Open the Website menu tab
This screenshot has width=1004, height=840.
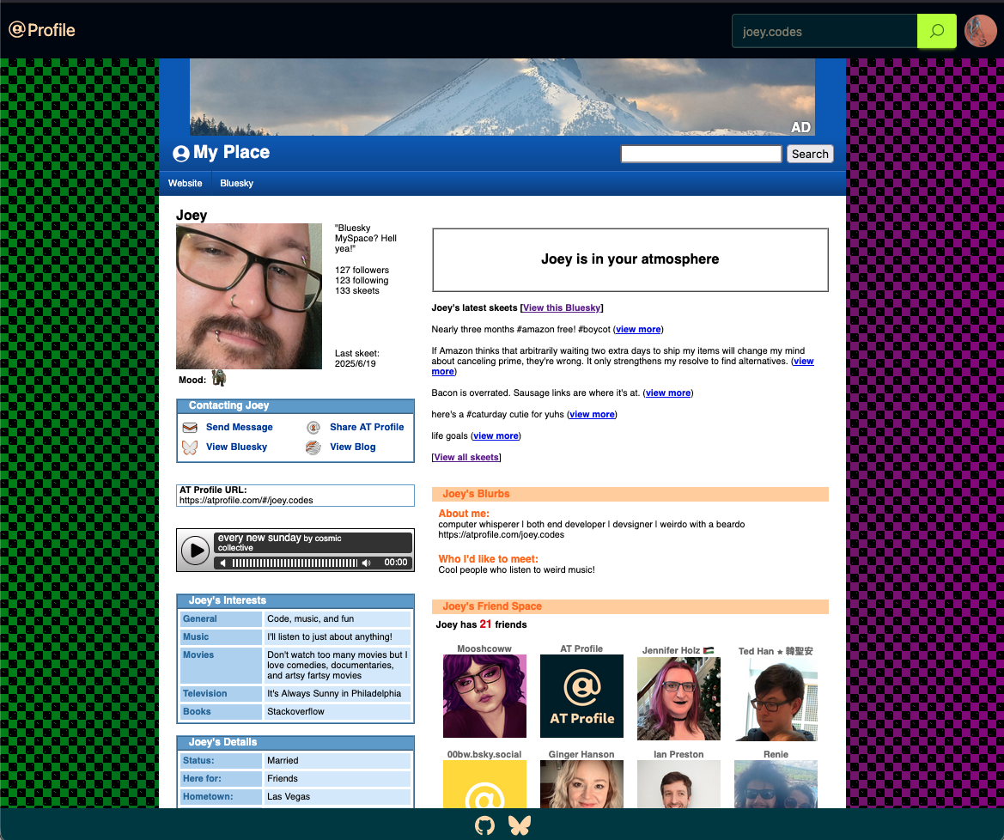pos(185,183)
